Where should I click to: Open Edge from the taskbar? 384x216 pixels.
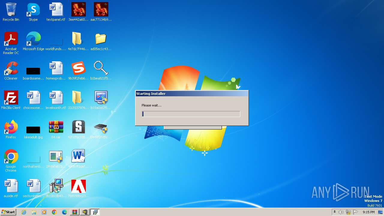pyautogui.click(x=64, y=212)
